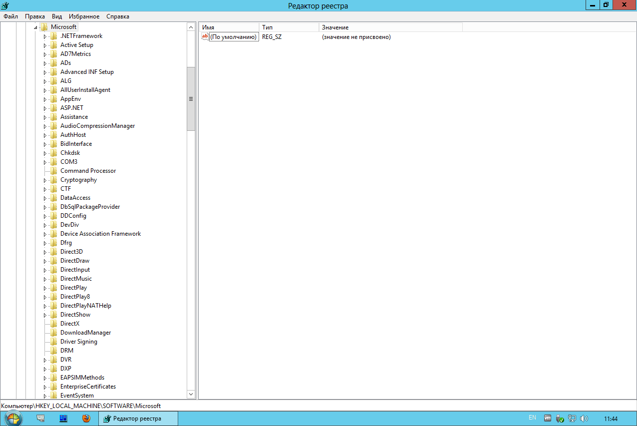This screenshot has height=426, width=637.
Task: Click the VMware Tools tray icon
Action: [548, 419]
